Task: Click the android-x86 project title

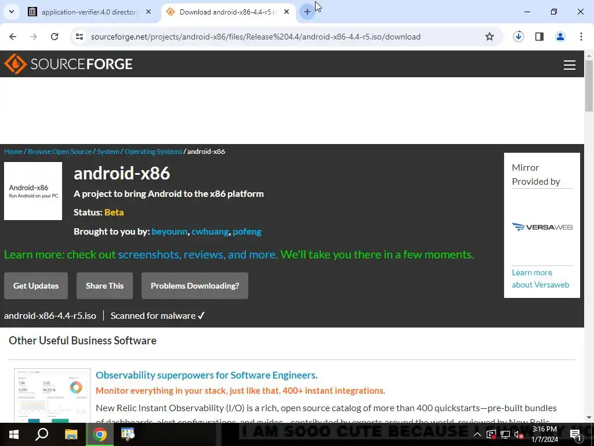Action: pyautogui.click(x=122, y=173)
